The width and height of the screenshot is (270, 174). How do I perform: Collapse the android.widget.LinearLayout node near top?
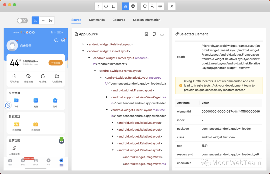coord(83,51)
